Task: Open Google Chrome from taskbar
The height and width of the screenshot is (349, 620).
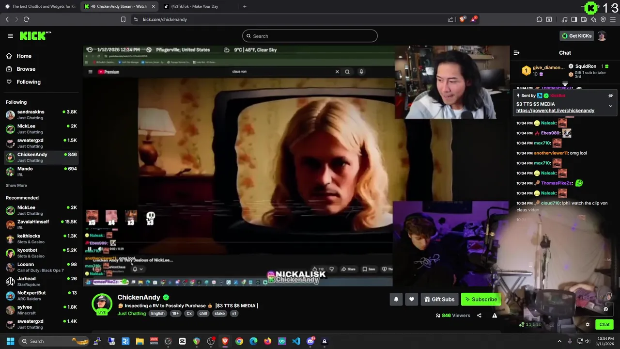Action: tap(239, 341)
